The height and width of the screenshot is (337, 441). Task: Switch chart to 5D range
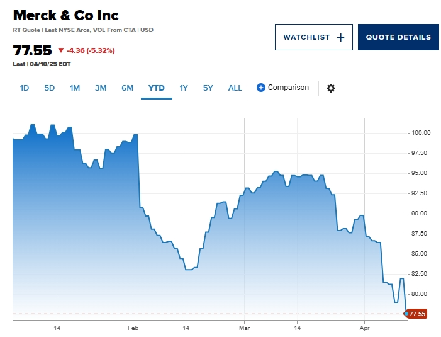tap(50, 88)
